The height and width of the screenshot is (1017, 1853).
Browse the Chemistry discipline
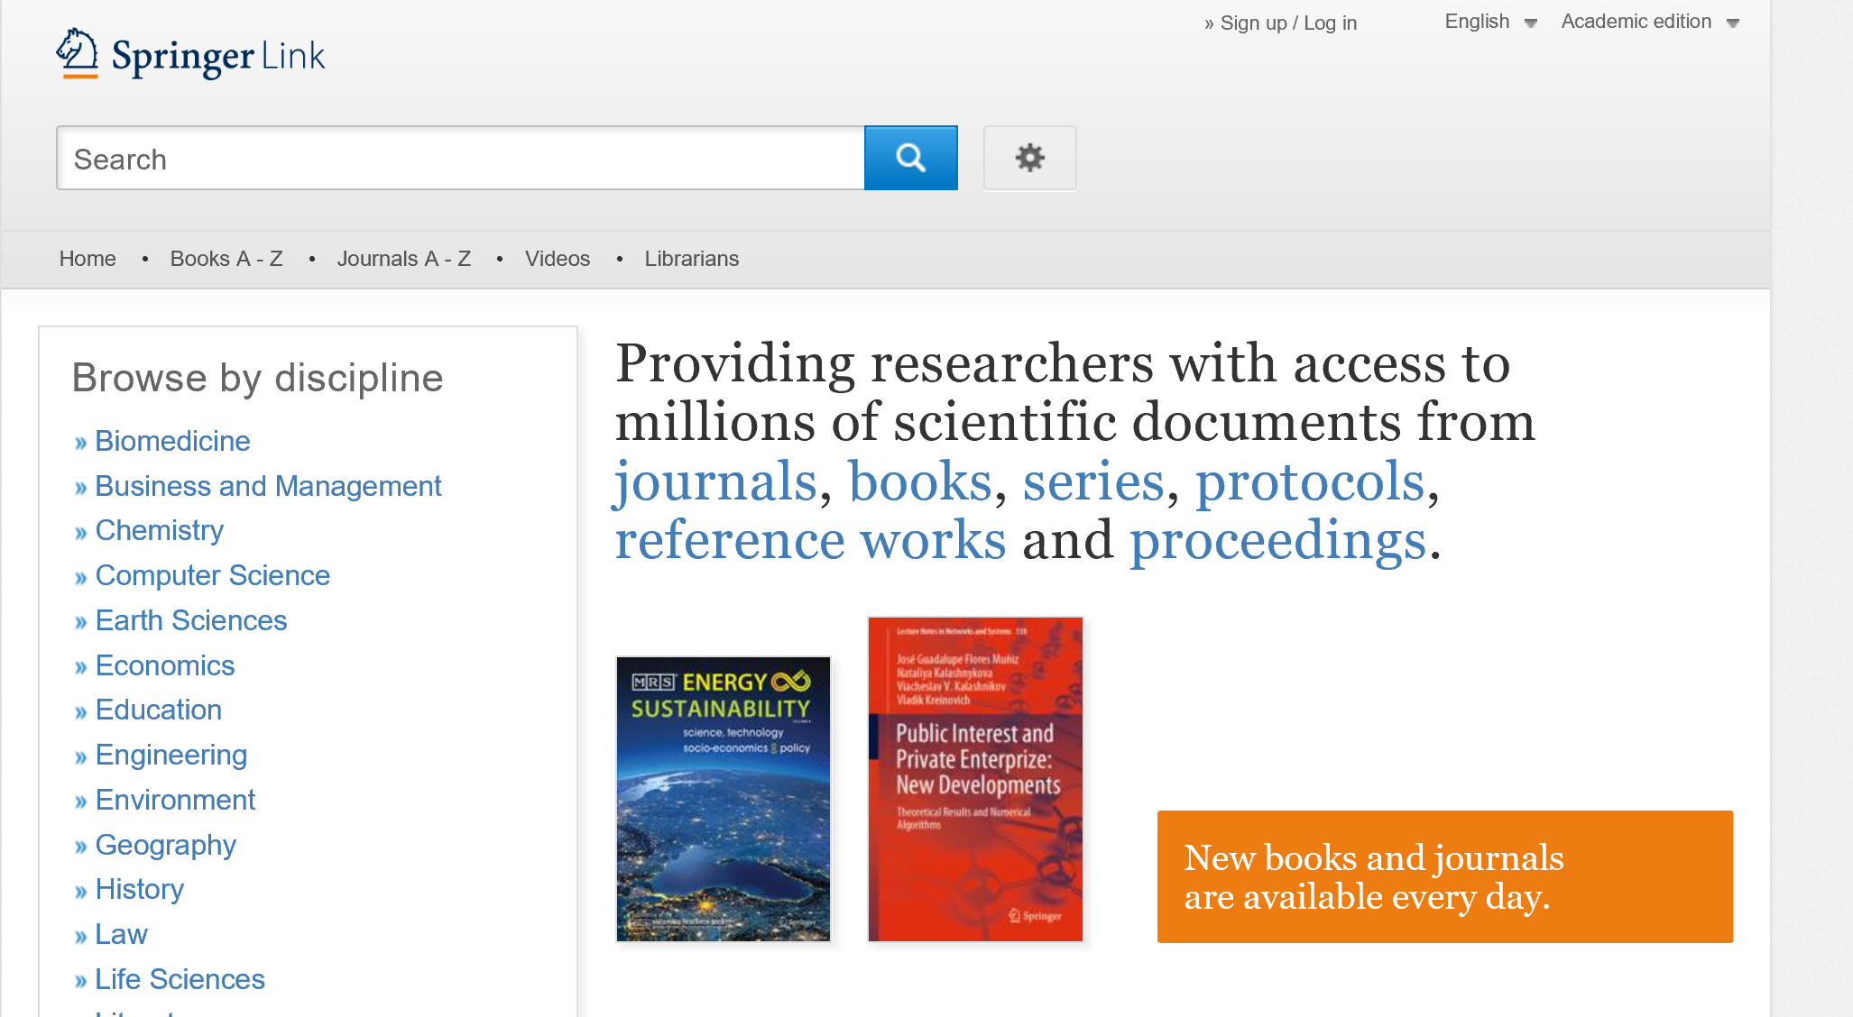coord(160,530)
